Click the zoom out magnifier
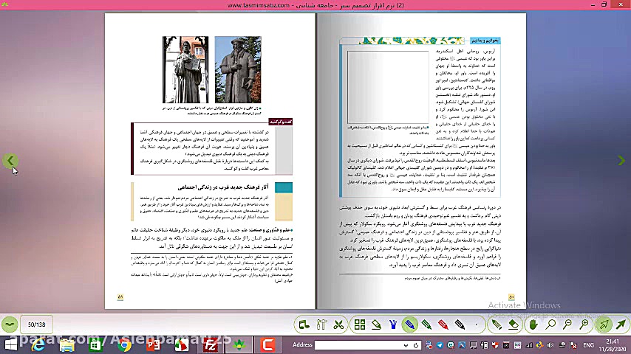 pyautogui.click(x=567, y=324)
